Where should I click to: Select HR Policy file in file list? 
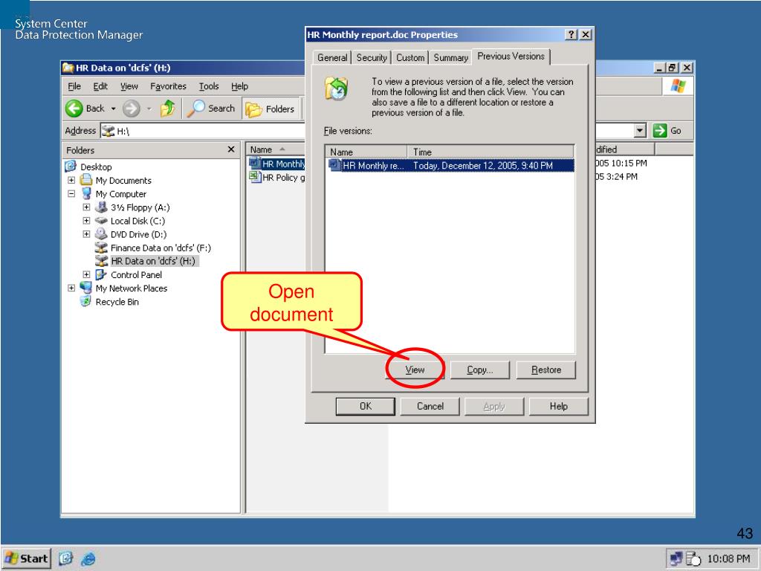click(x=277, y=177)
